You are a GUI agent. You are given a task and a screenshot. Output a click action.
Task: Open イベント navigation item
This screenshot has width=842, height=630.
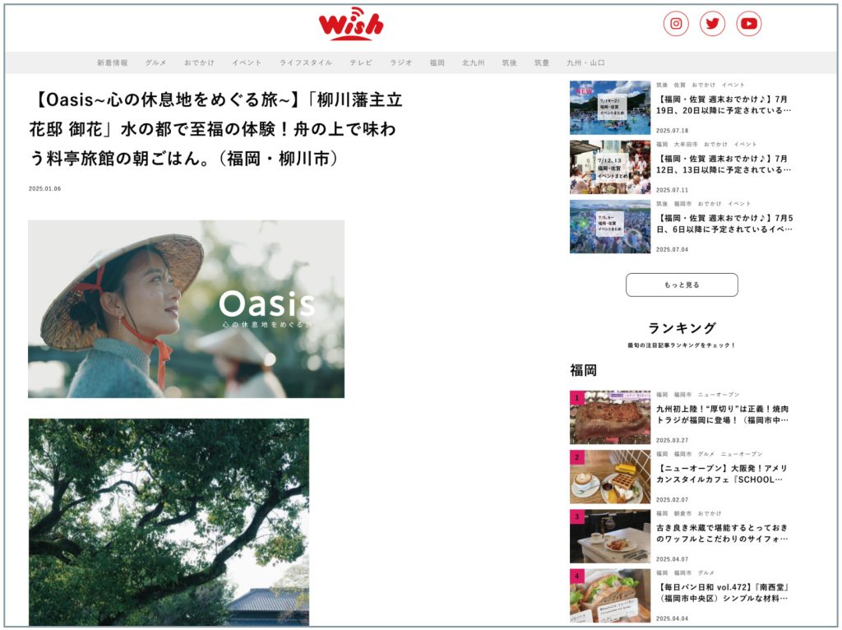pos(247,63)
